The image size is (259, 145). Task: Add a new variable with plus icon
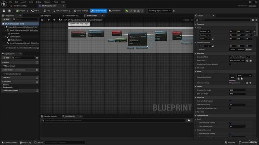point(37,82)
